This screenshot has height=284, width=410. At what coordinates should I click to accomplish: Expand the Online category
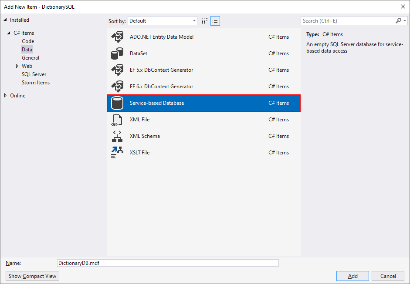(x=6, y=96)
